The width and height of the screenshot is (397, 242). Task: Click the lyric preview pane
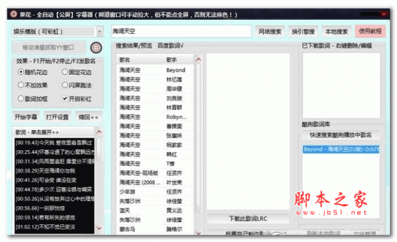point(248,131)
